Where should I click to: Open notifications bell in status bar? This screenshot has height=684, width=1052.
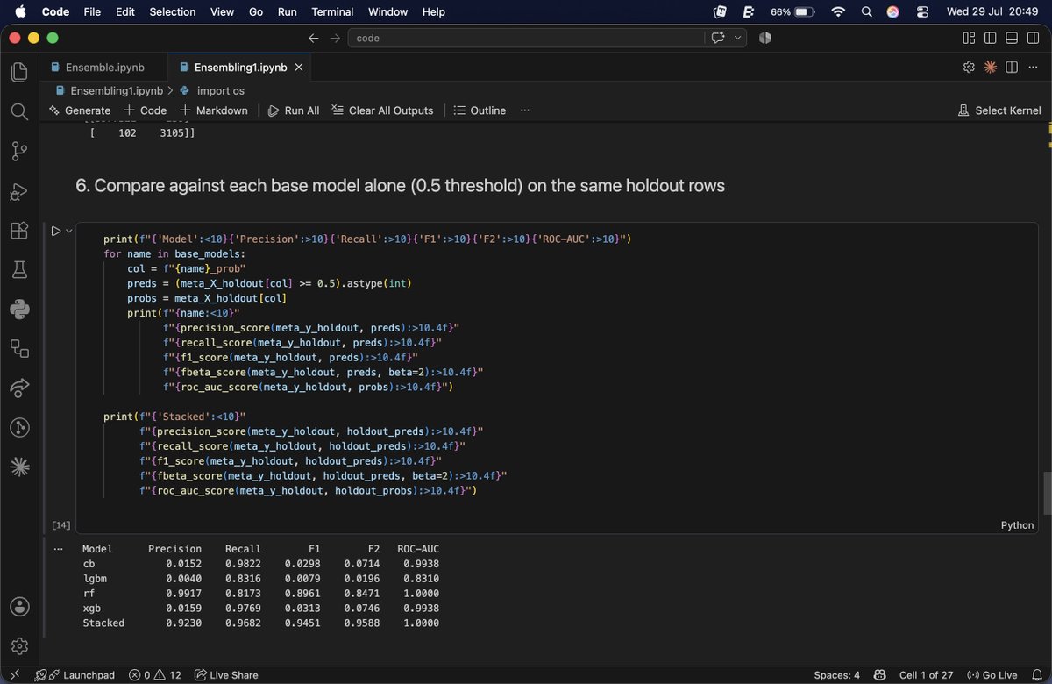coord(1035,675)
